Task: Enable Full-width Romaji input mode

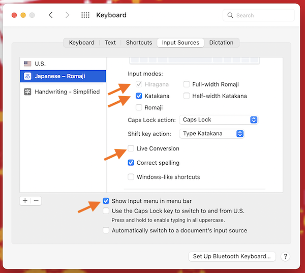Action: tap(187, 84)
